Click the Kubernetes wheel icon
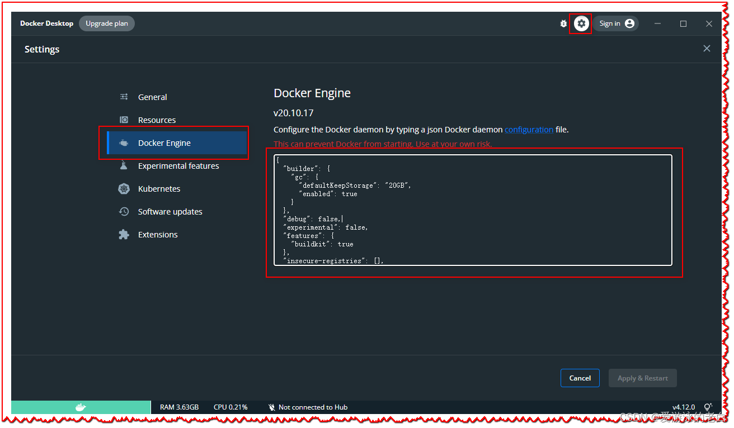Screen dimensions: 734x428 click(124, 189)
